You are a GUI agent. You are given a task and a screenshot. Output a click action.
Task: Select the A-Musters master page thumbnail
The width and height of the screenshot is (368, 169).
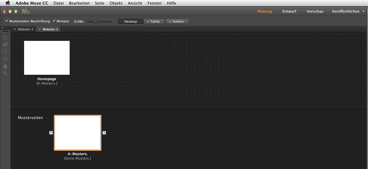click(78, 133)
